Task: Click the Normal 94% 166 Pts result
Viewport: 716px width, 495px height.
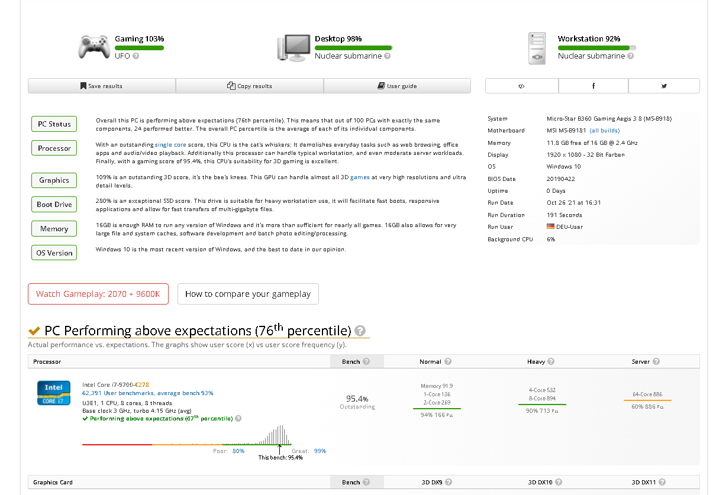Action: pos(437,415)
